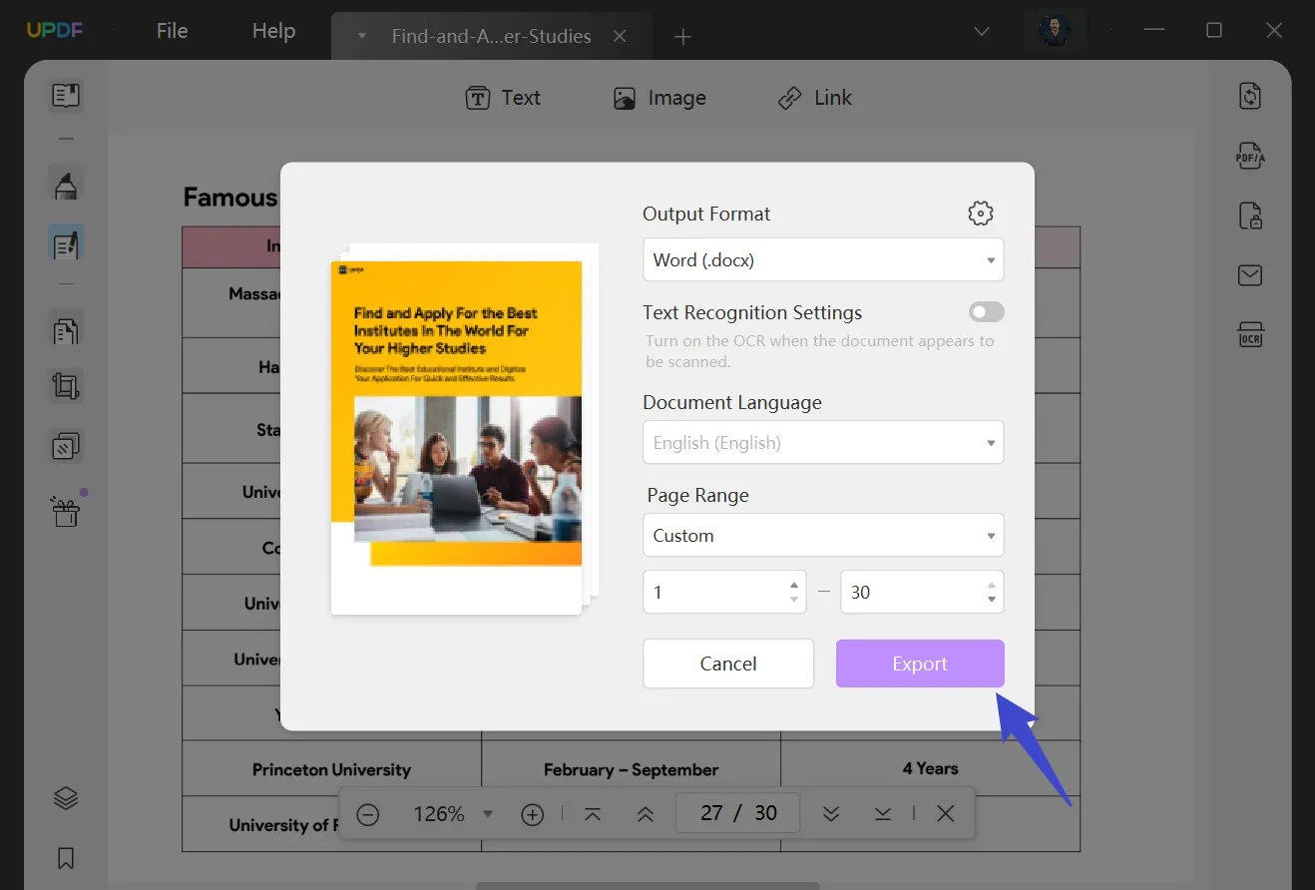The image size is (1315, 890).
Task: Click the Share by email icon
Action: [x=1249, y=275]
